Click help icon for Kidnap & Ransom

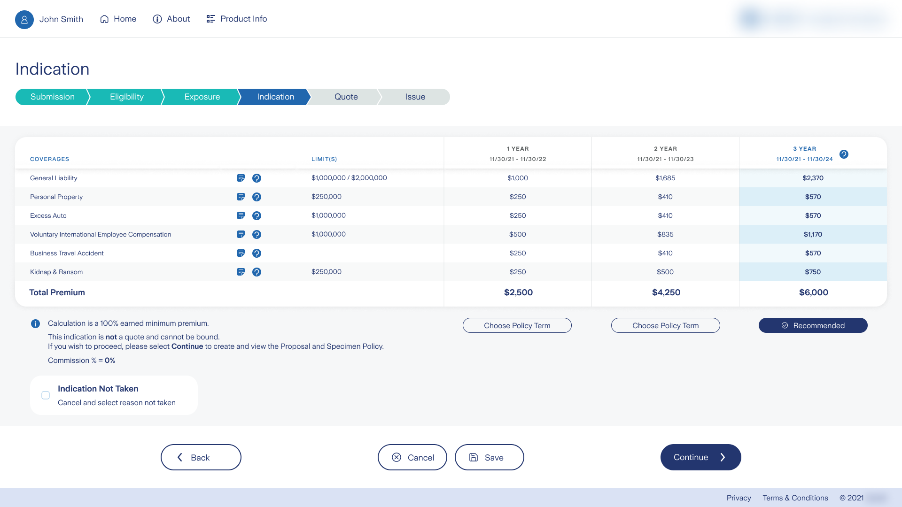point(257,272)
